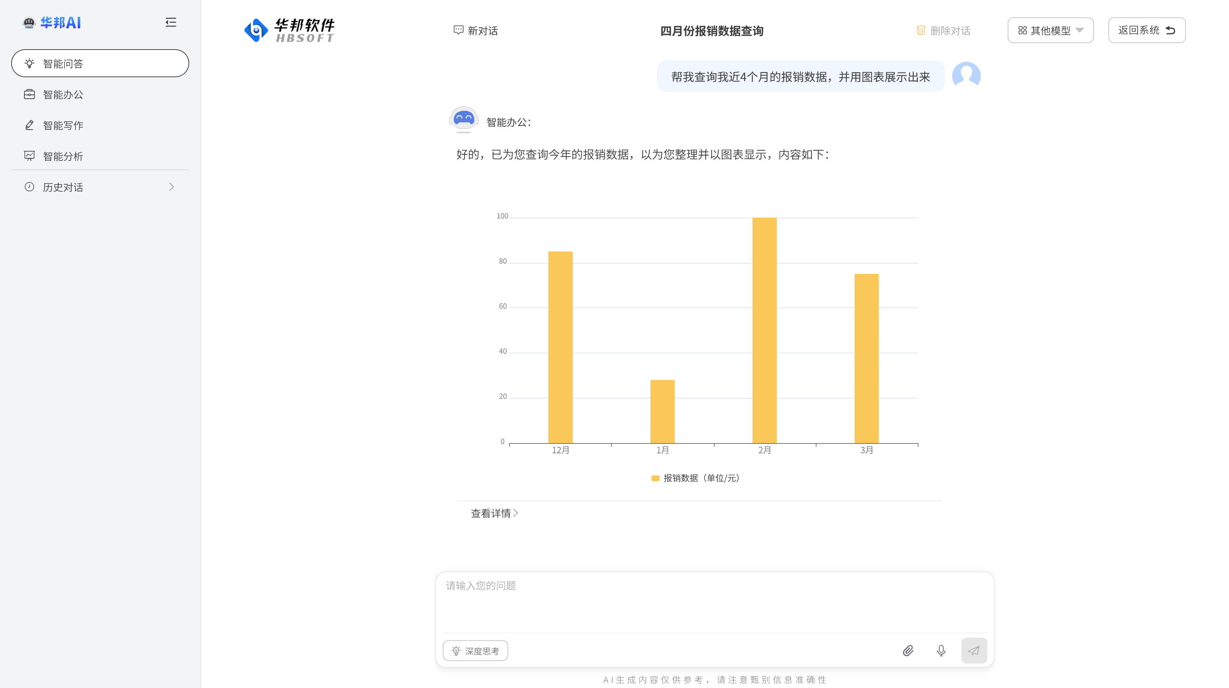Open 智能办公 in the sidebar

click(100, 94)
